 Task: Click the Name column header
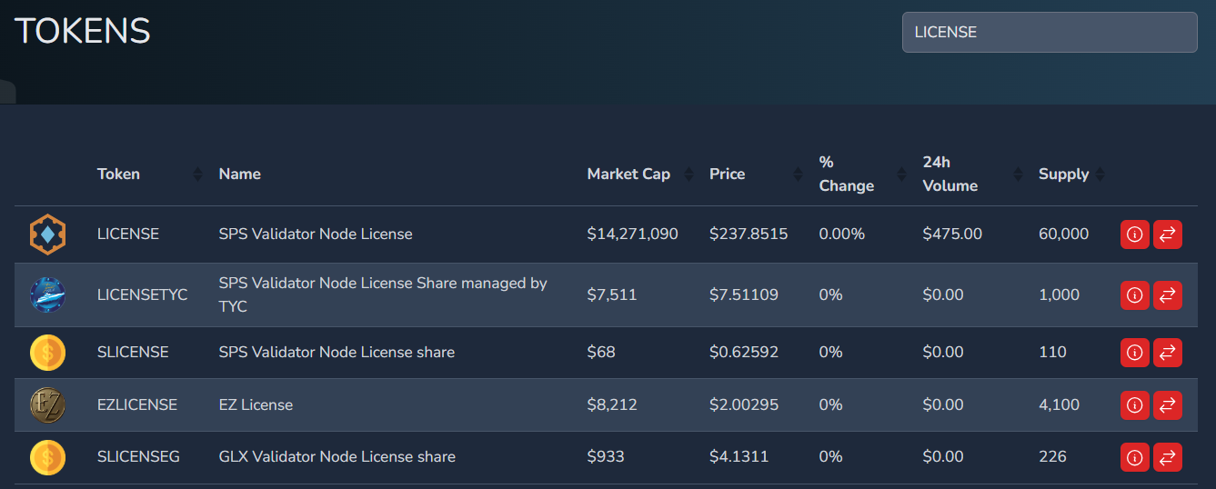click(x=240, y=175)
